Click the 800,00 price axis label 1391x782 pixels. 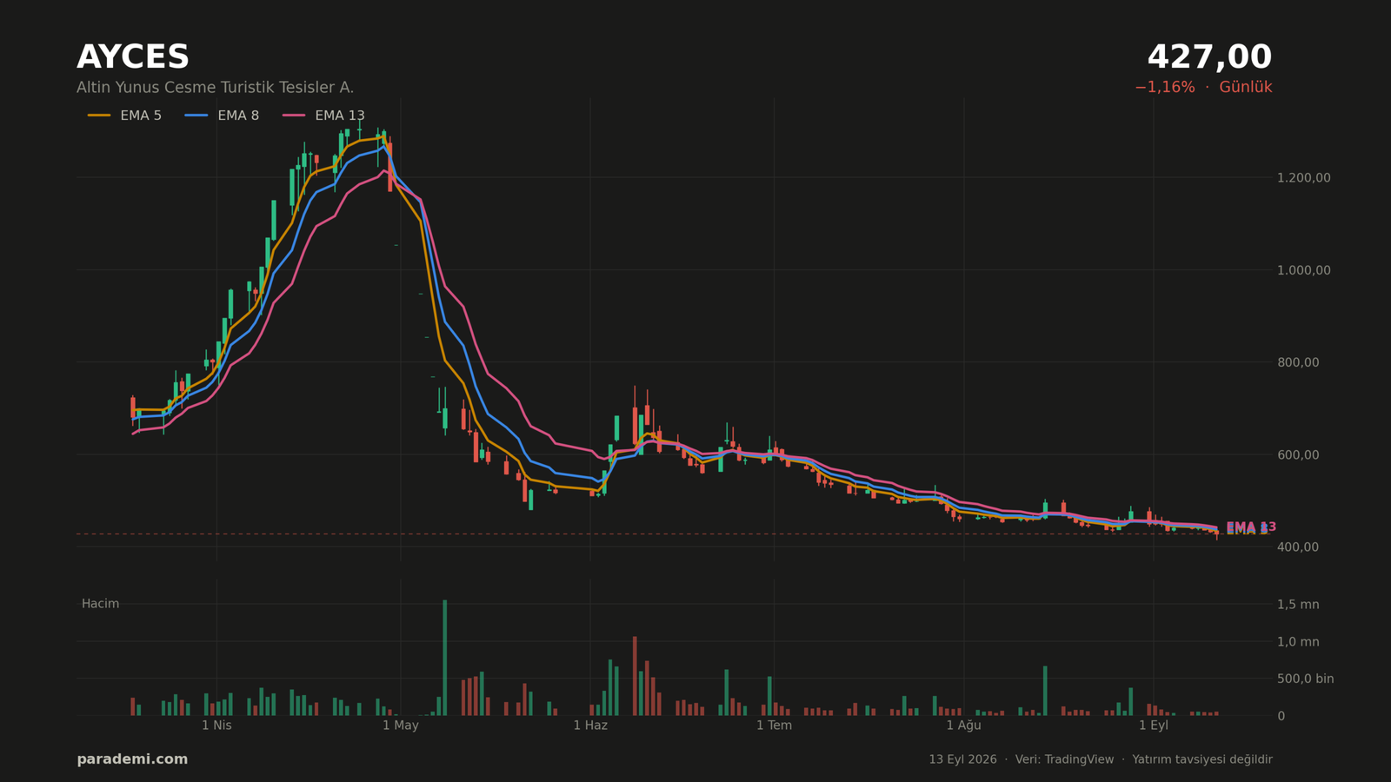pyautogui.click(x=1297, y=362)
